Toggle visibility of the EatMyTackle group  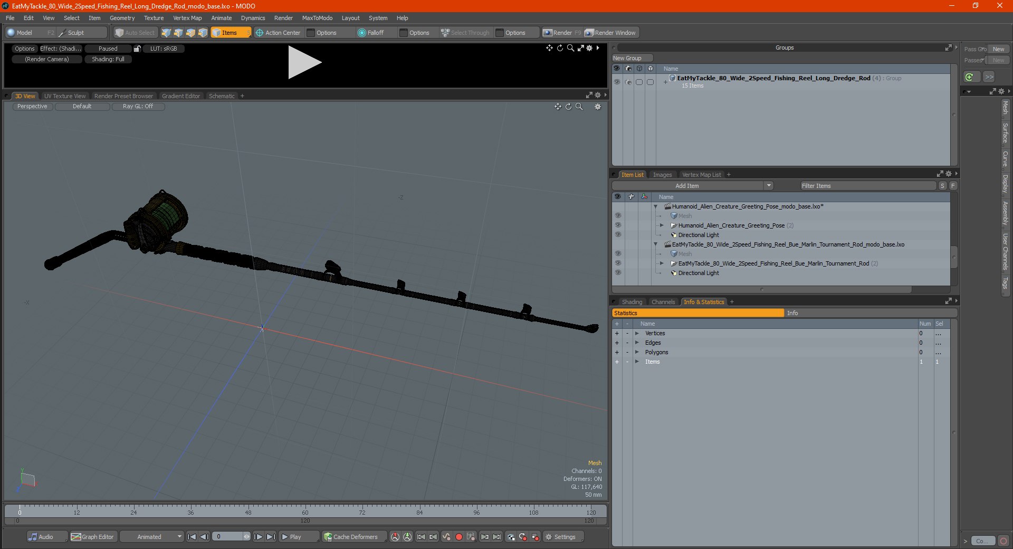tap(616, 82)
